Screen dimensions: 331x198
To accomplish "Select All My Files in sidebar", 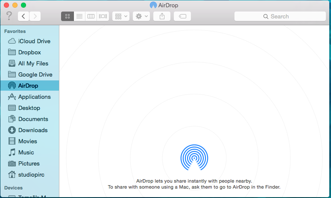I will pyautogui.click(x=29, y=63).
